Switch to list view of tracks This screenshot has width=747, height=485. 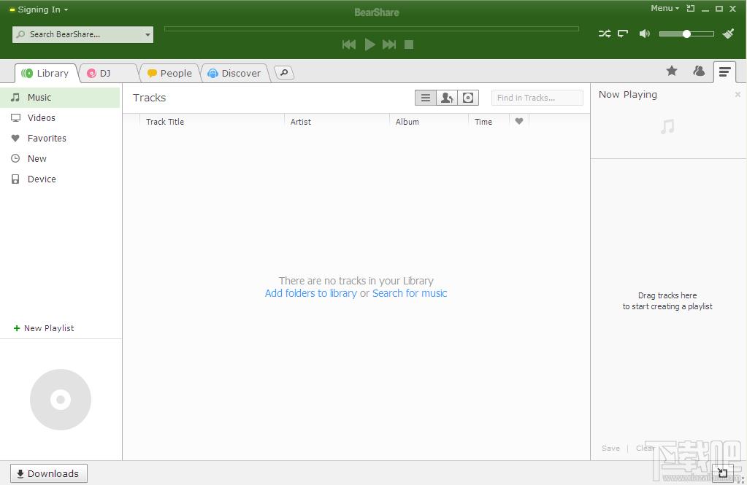[x=426, y=98]
